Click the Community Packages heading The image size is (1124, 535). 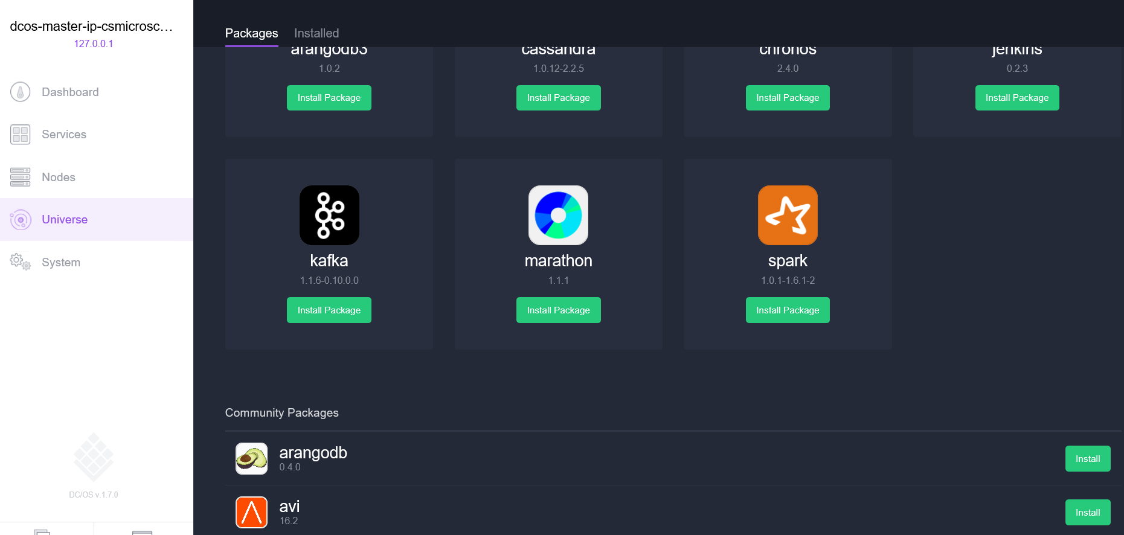[x=282, y=413]
